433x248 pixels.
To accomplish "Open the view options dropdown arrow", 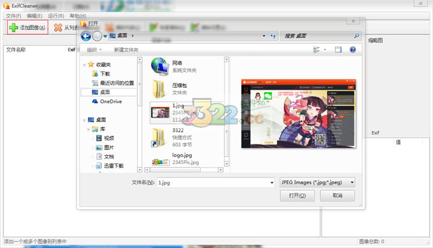I will (325, 50).
